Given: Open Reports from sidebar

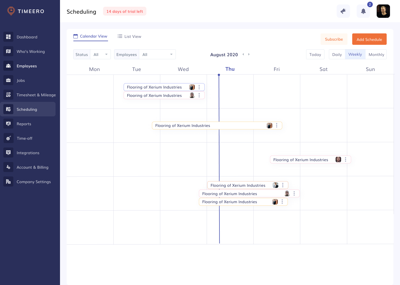Looking at the screenshot, I should [x=24, y=124].
